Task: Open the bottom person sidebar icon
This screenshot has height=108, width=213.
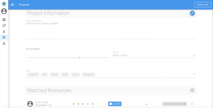Action: 4,43
